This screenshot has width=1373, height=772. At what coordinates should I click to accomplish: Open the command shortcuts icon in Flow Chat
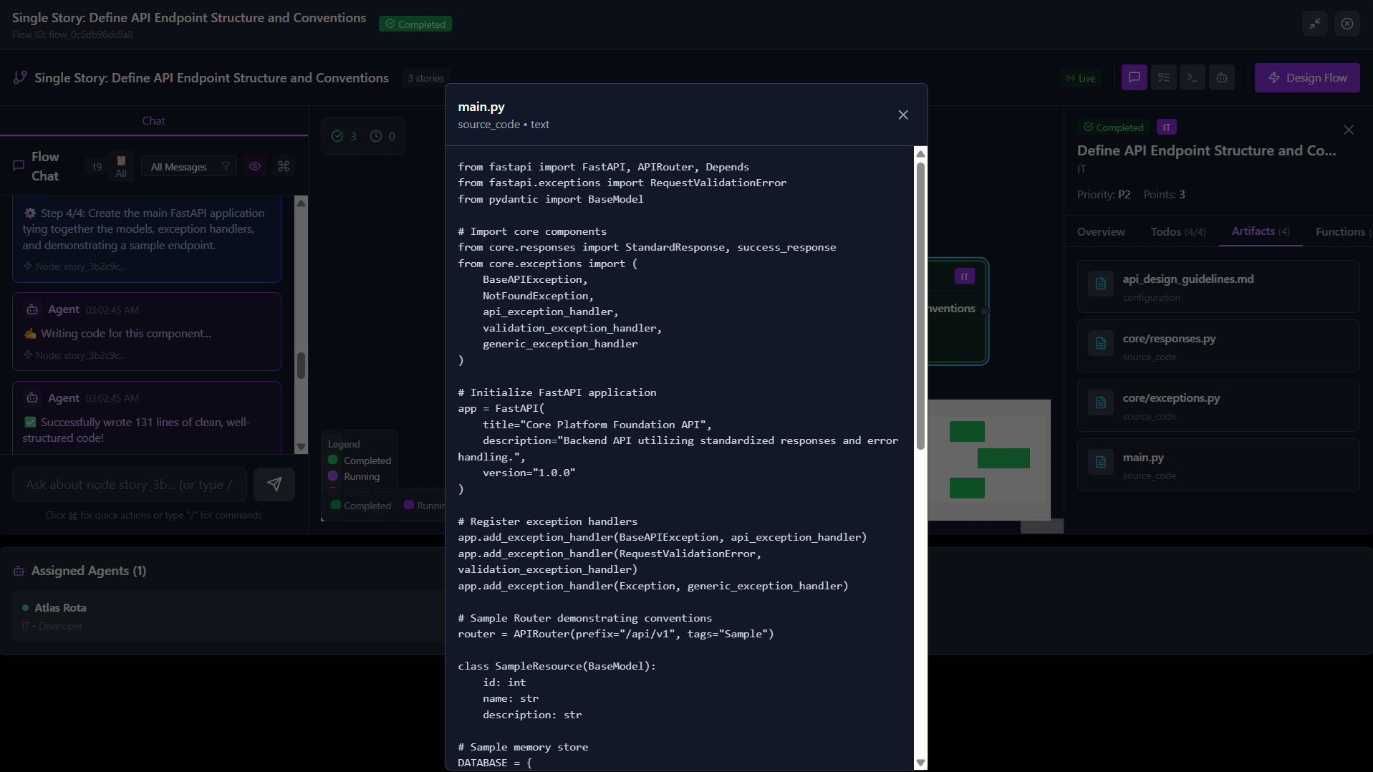click(x=284, y=166)
